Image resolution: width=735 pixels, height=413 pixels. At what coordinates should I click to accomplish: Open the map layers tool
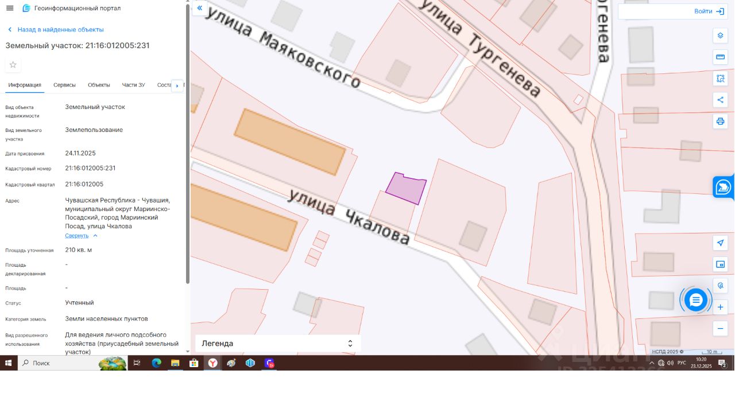720,36
